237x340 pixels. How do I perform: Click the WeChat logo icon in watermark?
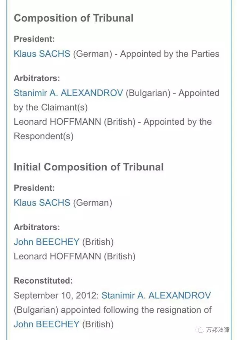coord(199,330)
